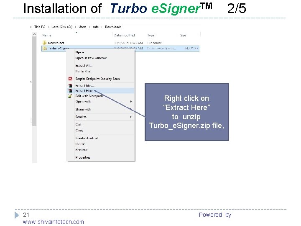Choose Open in new window
The image size is (301, 226).
coord(91,58)
